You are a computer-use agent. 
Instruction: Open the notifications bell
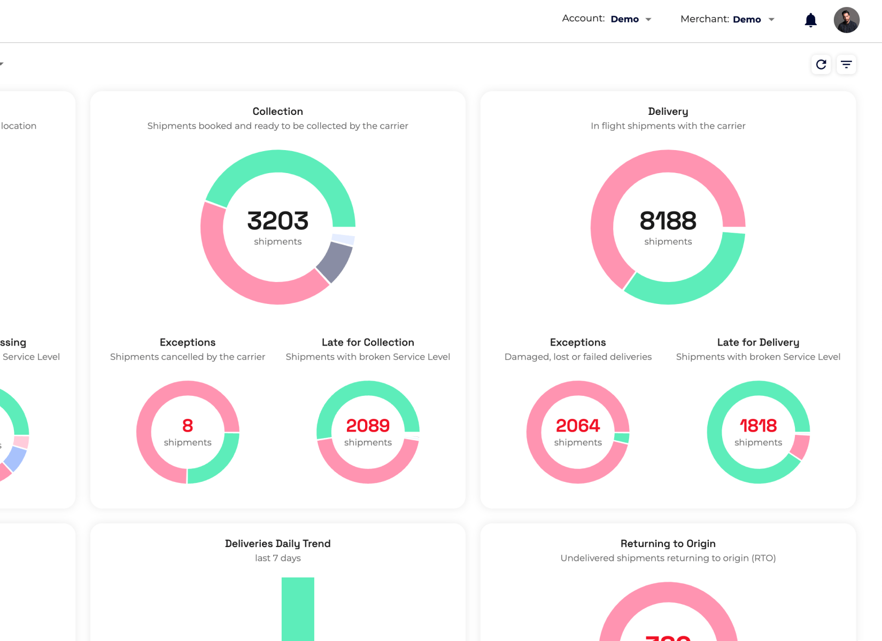810,20
